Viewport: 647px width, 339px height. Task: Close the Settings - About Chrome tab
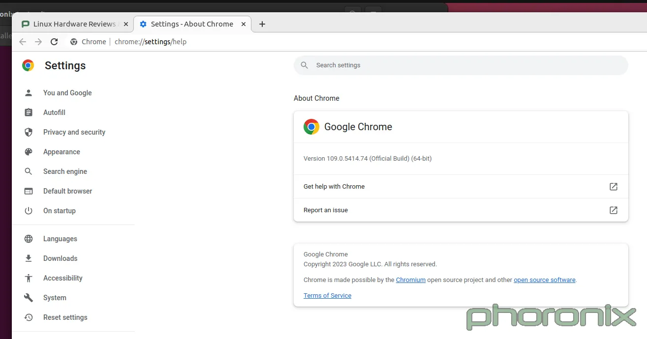tap(243, 24)
